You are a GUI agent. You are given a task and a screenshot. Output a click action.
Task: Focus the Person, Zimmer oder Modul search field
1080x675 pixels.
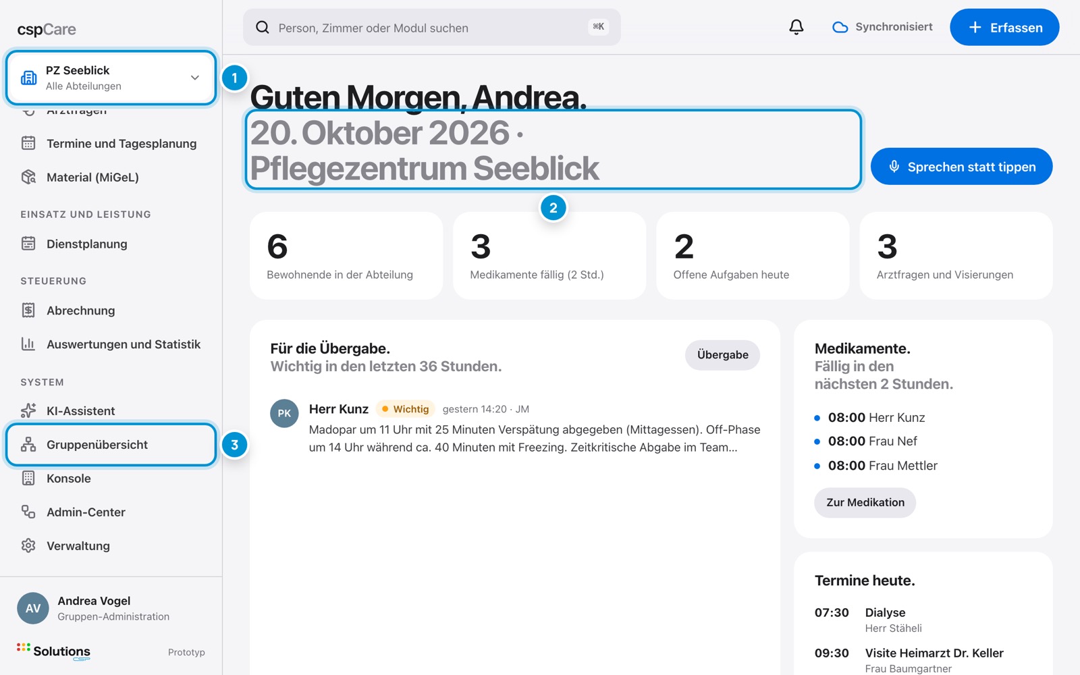coord(432,28)
